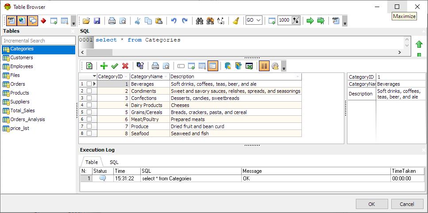428x213 pixels.
Task: Open the grid column selector dropdown
Action: click(95, 76)
